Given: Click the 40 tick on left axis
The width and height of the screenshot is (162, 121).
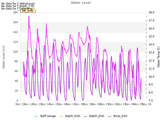Looking at the screenshot, I should click(x=16, y=81).
